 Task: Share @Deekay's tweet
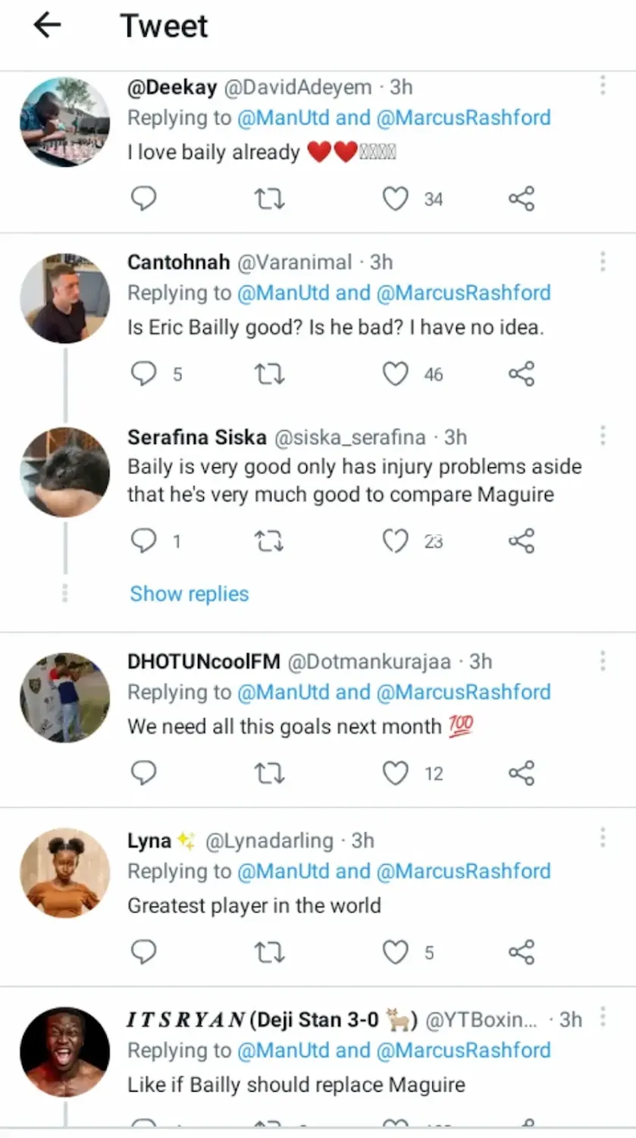tap(522, 199)
